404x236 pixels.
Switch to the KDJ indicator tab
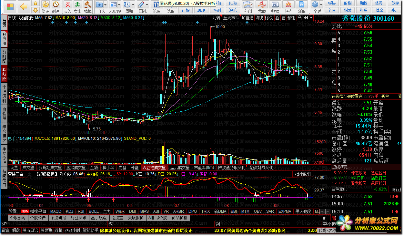point(69,211)
